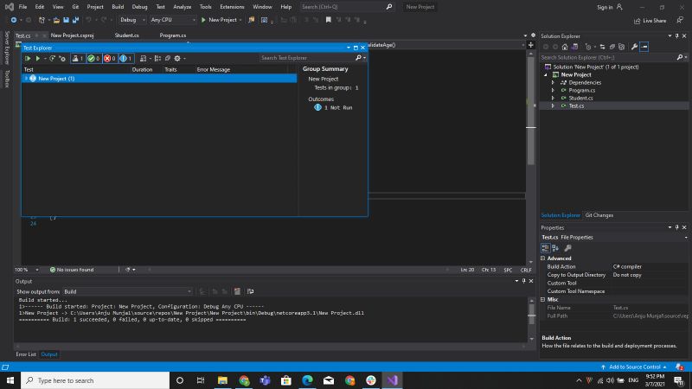Switch Properties panel to Categorized view
The height and width of the screenshot is (389, 692).
(546, 248)
